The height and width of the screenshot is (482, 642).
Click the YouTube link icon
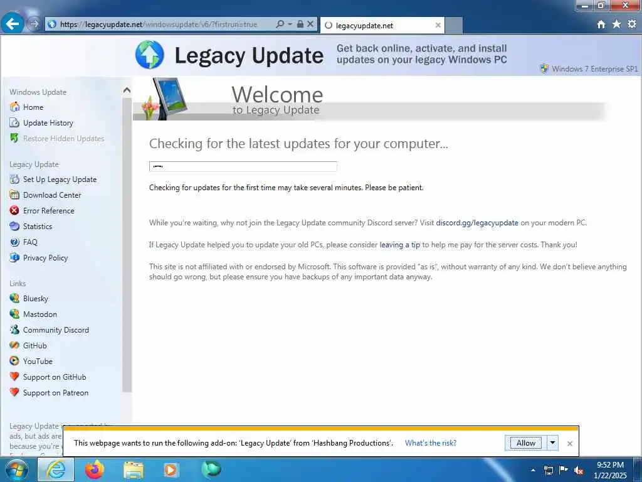14,361
